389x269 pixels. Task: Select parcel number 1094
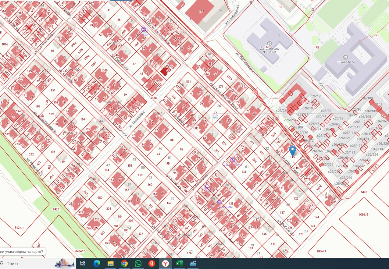(x=74, y=44)
